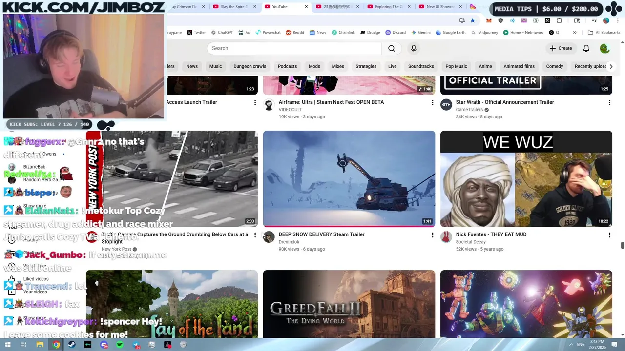Open the Powerchat bookmark
This screenshot has height=351, width=625.
(x=268, y=33)
